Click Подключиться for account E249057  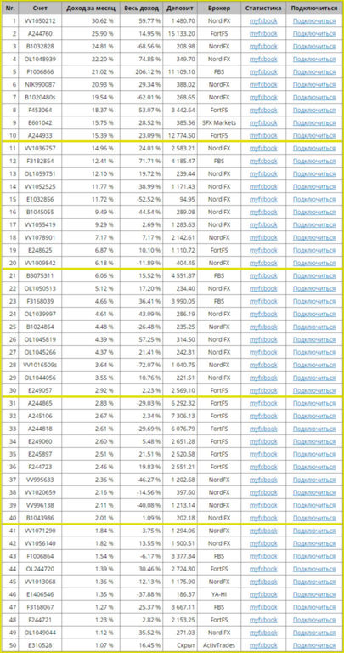pos(314,390)
